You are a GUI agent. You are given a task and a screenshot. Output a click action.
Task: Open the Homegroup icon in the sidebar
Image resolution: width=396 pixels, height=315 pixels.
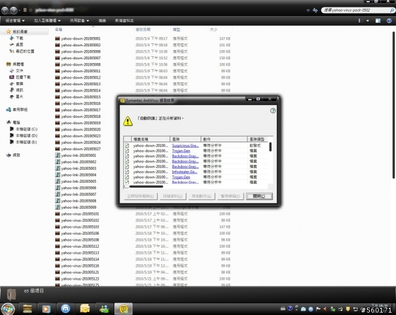9,109
